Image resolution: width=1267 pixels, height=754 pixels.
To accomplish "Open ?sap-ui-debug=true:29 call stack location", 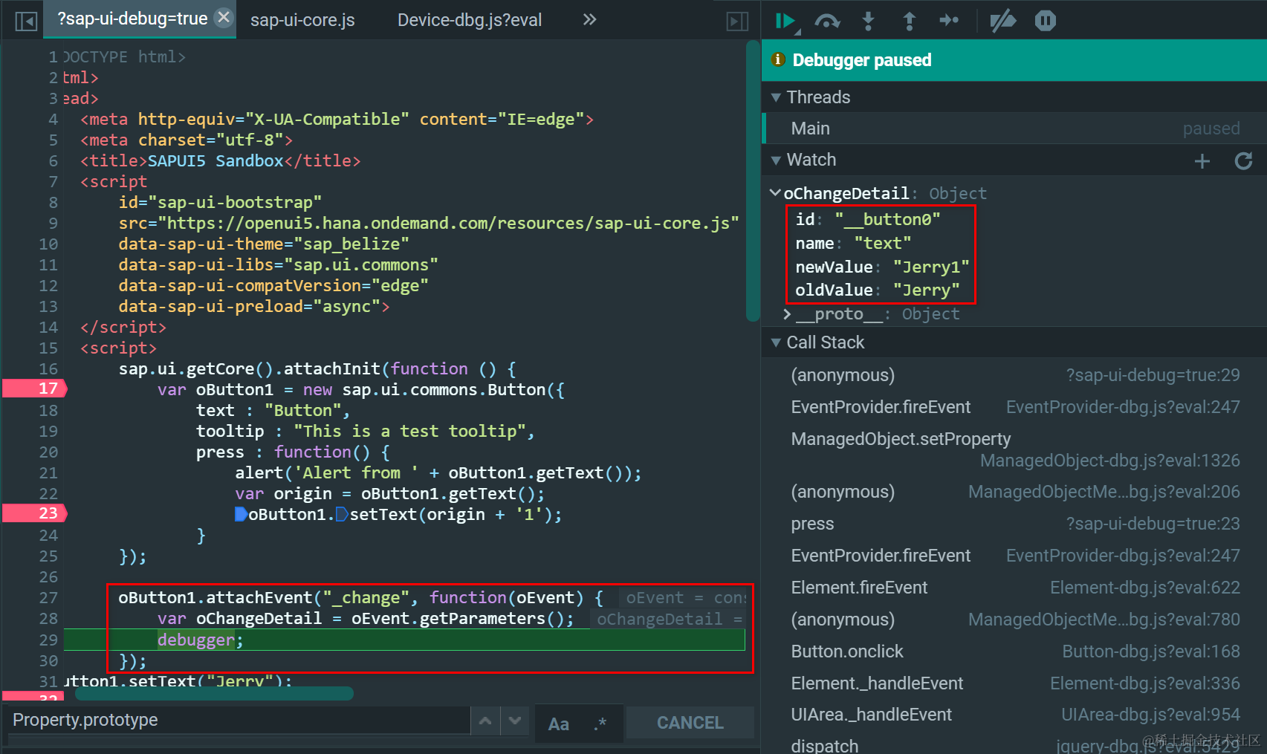I will pyautogui.click(x=1153, y=375).
